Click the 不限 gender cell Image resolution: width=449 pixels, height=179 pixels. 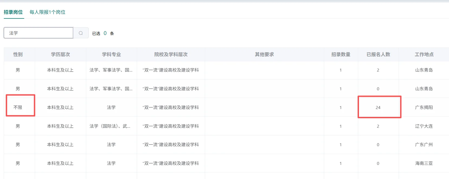18,107
